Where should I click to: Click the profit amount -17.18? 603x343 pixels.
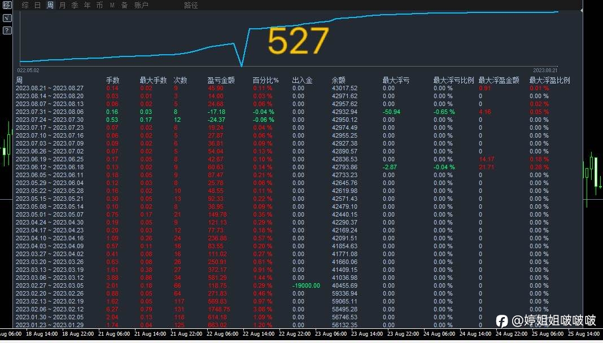tap(216, 112)
